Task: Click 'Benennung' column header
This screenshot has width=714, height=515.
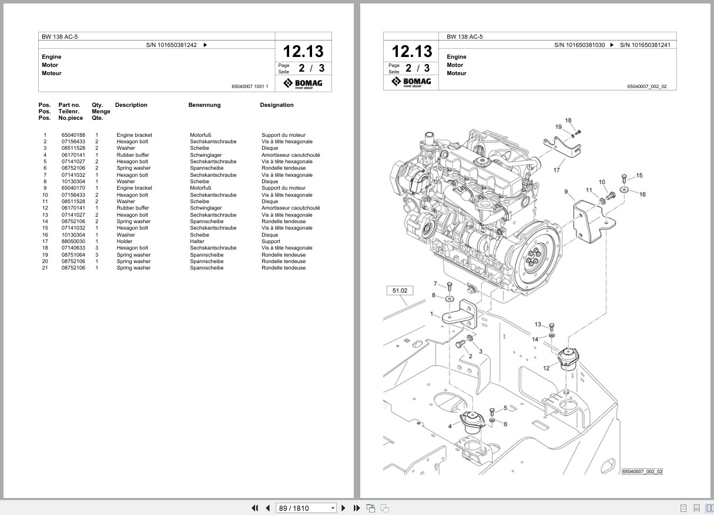Action: 205,105
